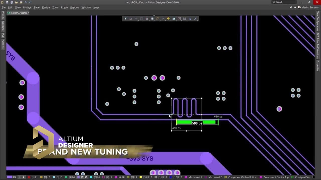
Task: Click the user avatar for Maxim Borisov
Action: 299,7
